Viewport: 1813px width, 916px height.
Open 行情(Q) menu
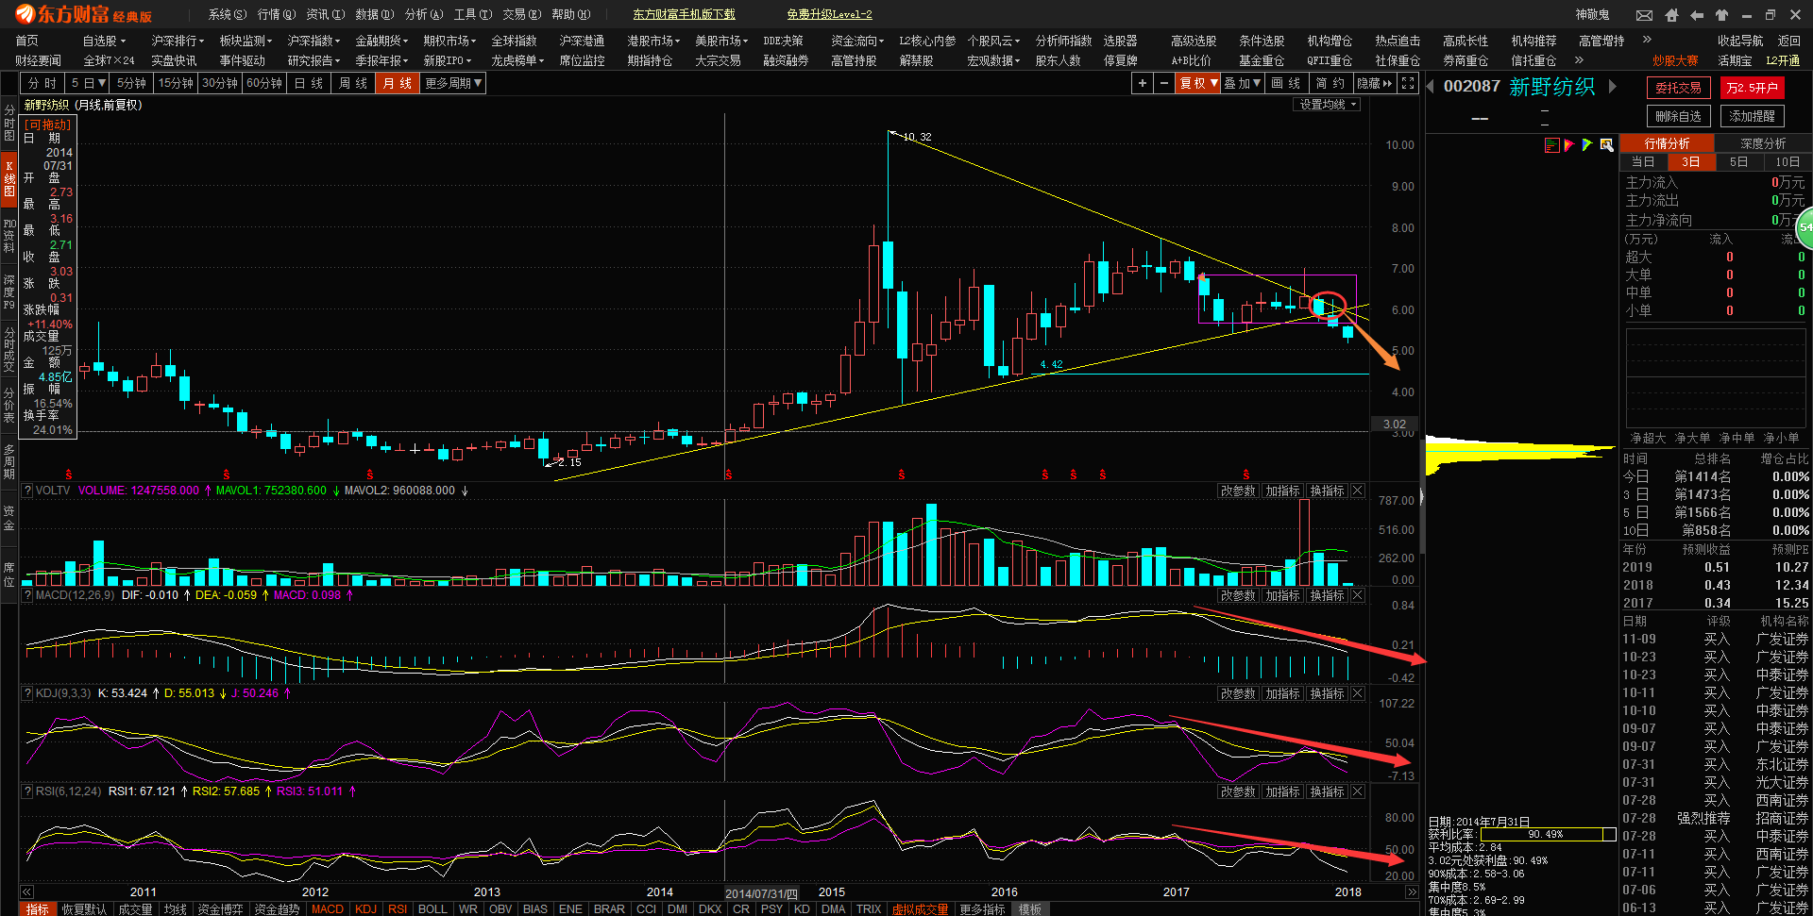277,14
